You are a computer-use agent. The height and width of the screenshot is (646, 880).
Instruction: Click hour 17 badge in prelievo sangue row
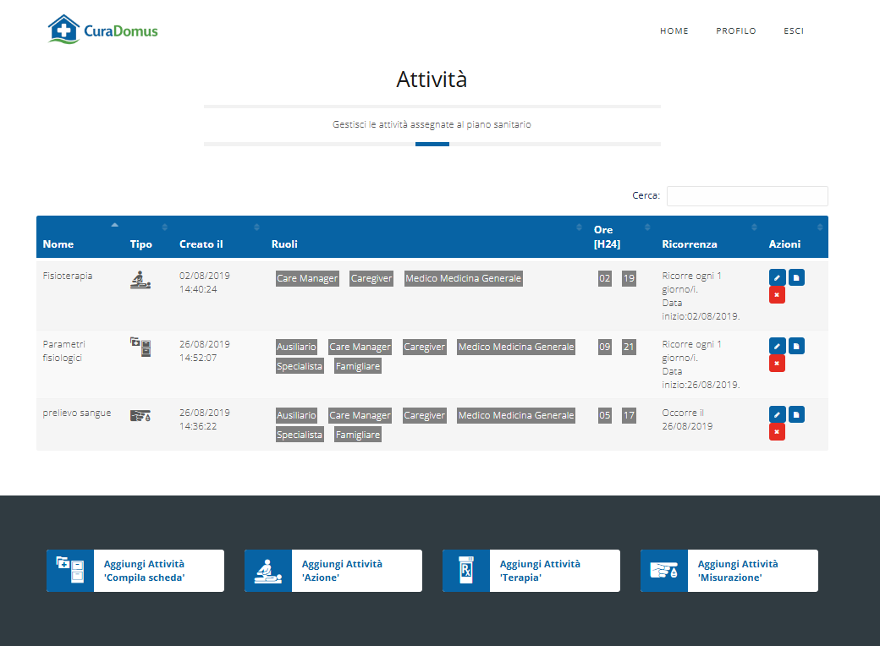pos(629,415)
